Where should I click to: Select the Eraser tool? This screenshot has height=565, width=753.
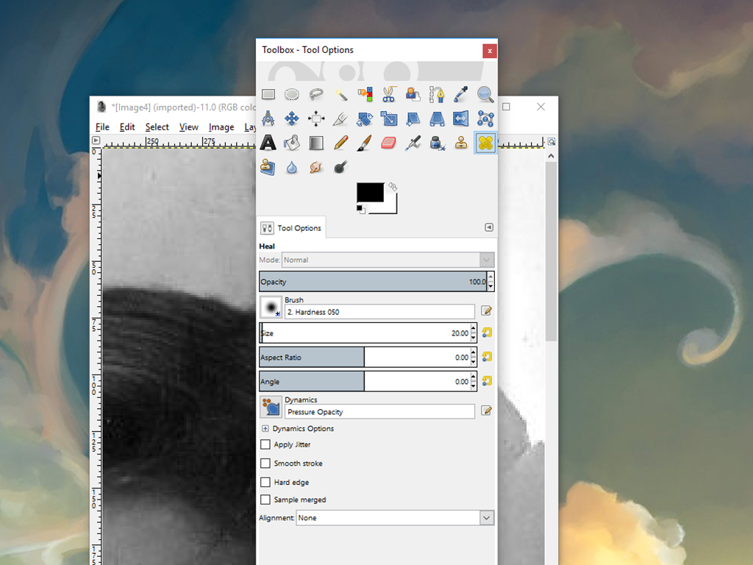tap(388, 143)
